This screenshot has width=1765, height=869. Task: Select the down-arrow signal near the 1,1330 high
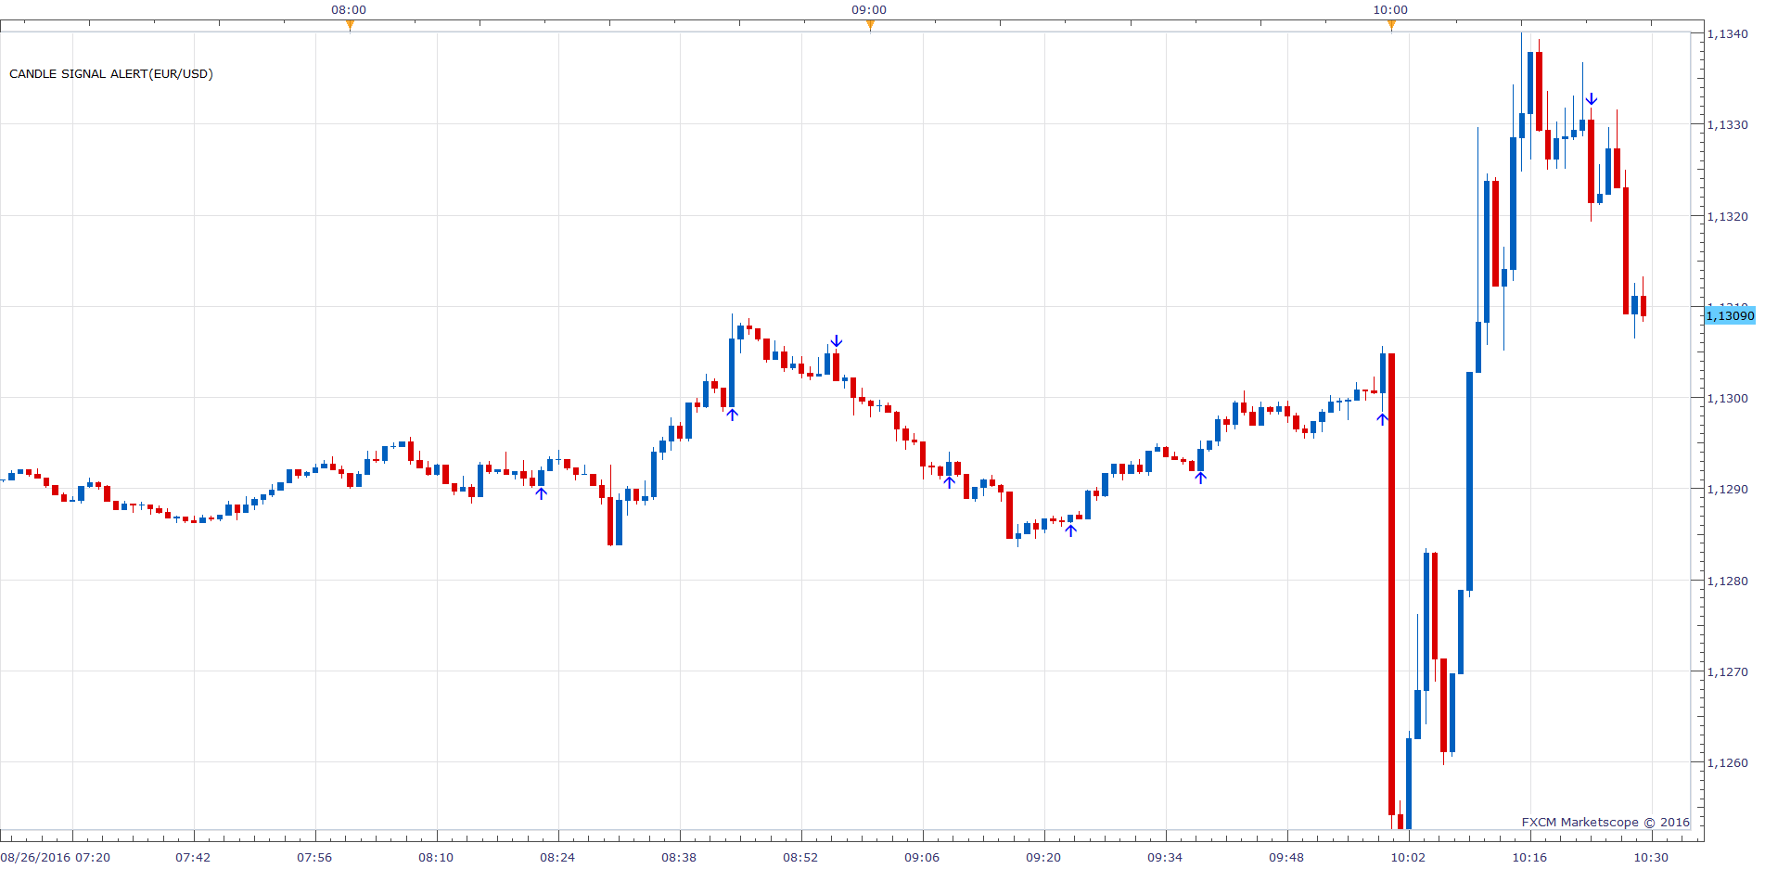[1591, 99]
